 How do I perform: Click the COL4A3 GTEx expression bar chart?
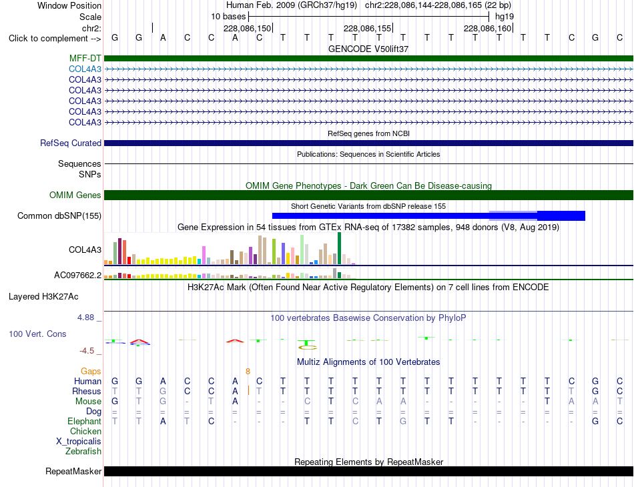(230, 249)
